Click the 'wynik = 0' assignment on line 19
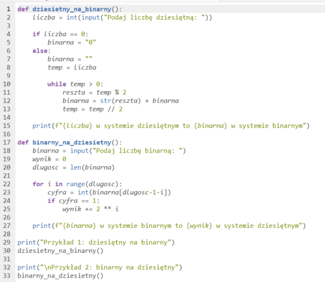The height and width of the screenshot is (282, 325). (x=49, y=159)
